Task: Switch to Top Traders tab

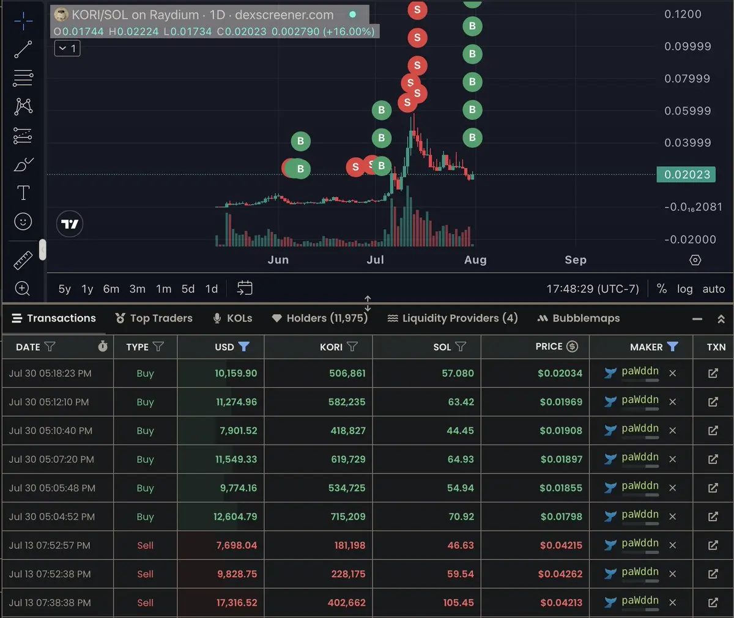Action: [x=154, y=318]
